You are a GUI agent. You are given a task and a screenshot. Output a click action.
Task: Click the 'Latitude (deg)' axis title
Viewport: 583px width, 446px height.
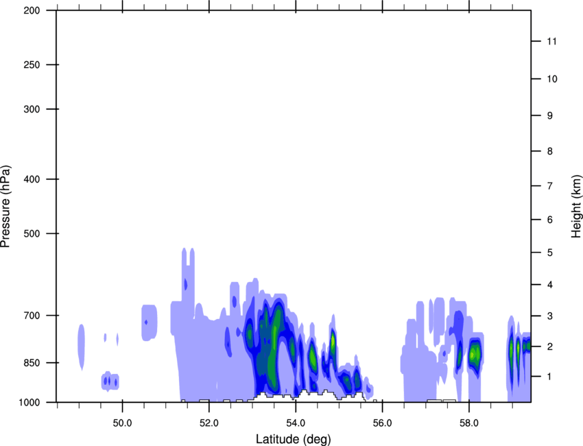click(x=293, y=439)
